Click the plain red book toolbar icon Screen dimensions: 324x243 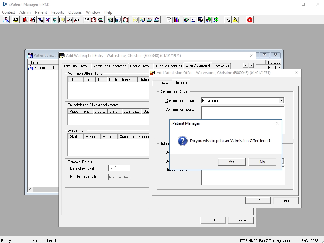point(26,20)
